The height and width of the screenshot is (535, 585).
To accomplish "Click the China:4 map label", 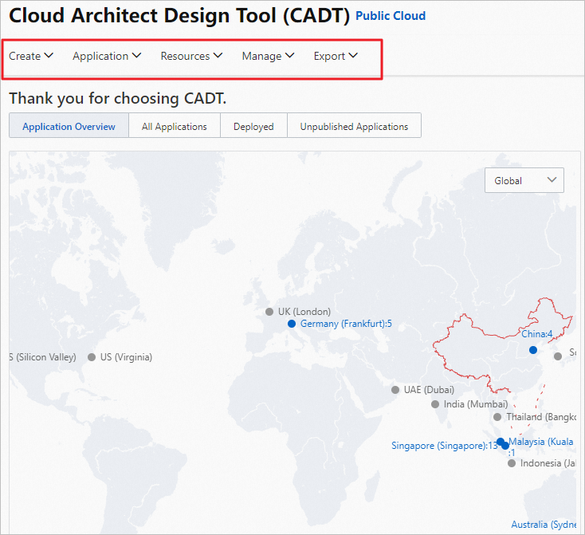I will (x=537, y=334).
